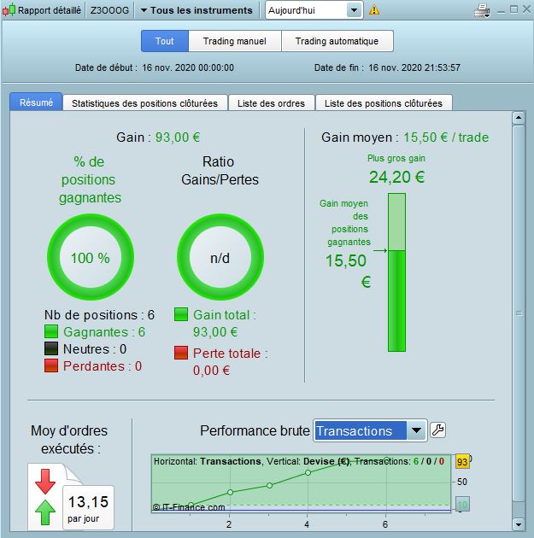534x538 pixels.
Task: Switch to the Trading manuel filter
Action: click(235, 41)
